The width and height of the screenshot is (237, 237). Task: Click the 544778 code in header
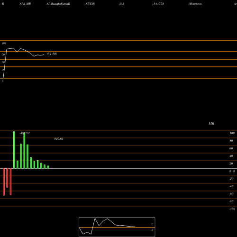point(158,4)
